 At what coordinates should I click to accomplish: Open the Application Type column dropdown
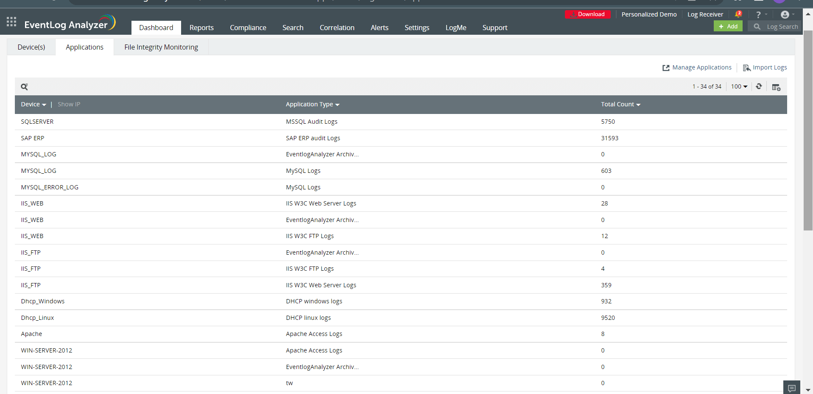(x=313, y=104)
